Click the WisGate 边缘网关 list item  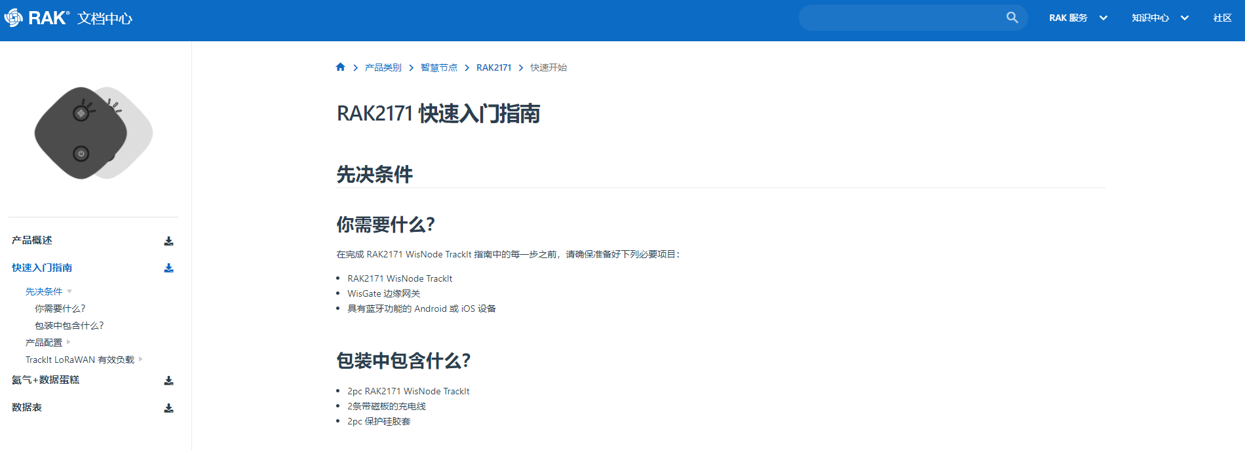tap(384, 293)
